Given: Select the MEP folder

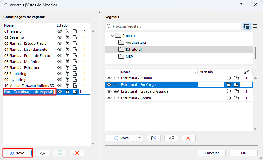Looking at the screenshot, I should pyautogui.click(x=129, y=57).
